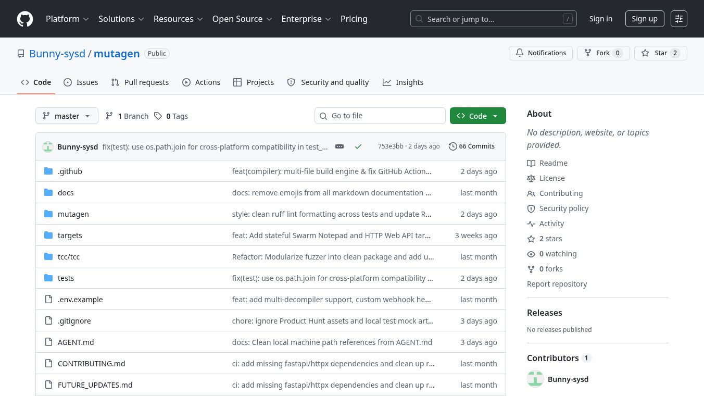Switch to the Issues tab
The height and width of the screenshot is (396, 704).
click(81, 82)
